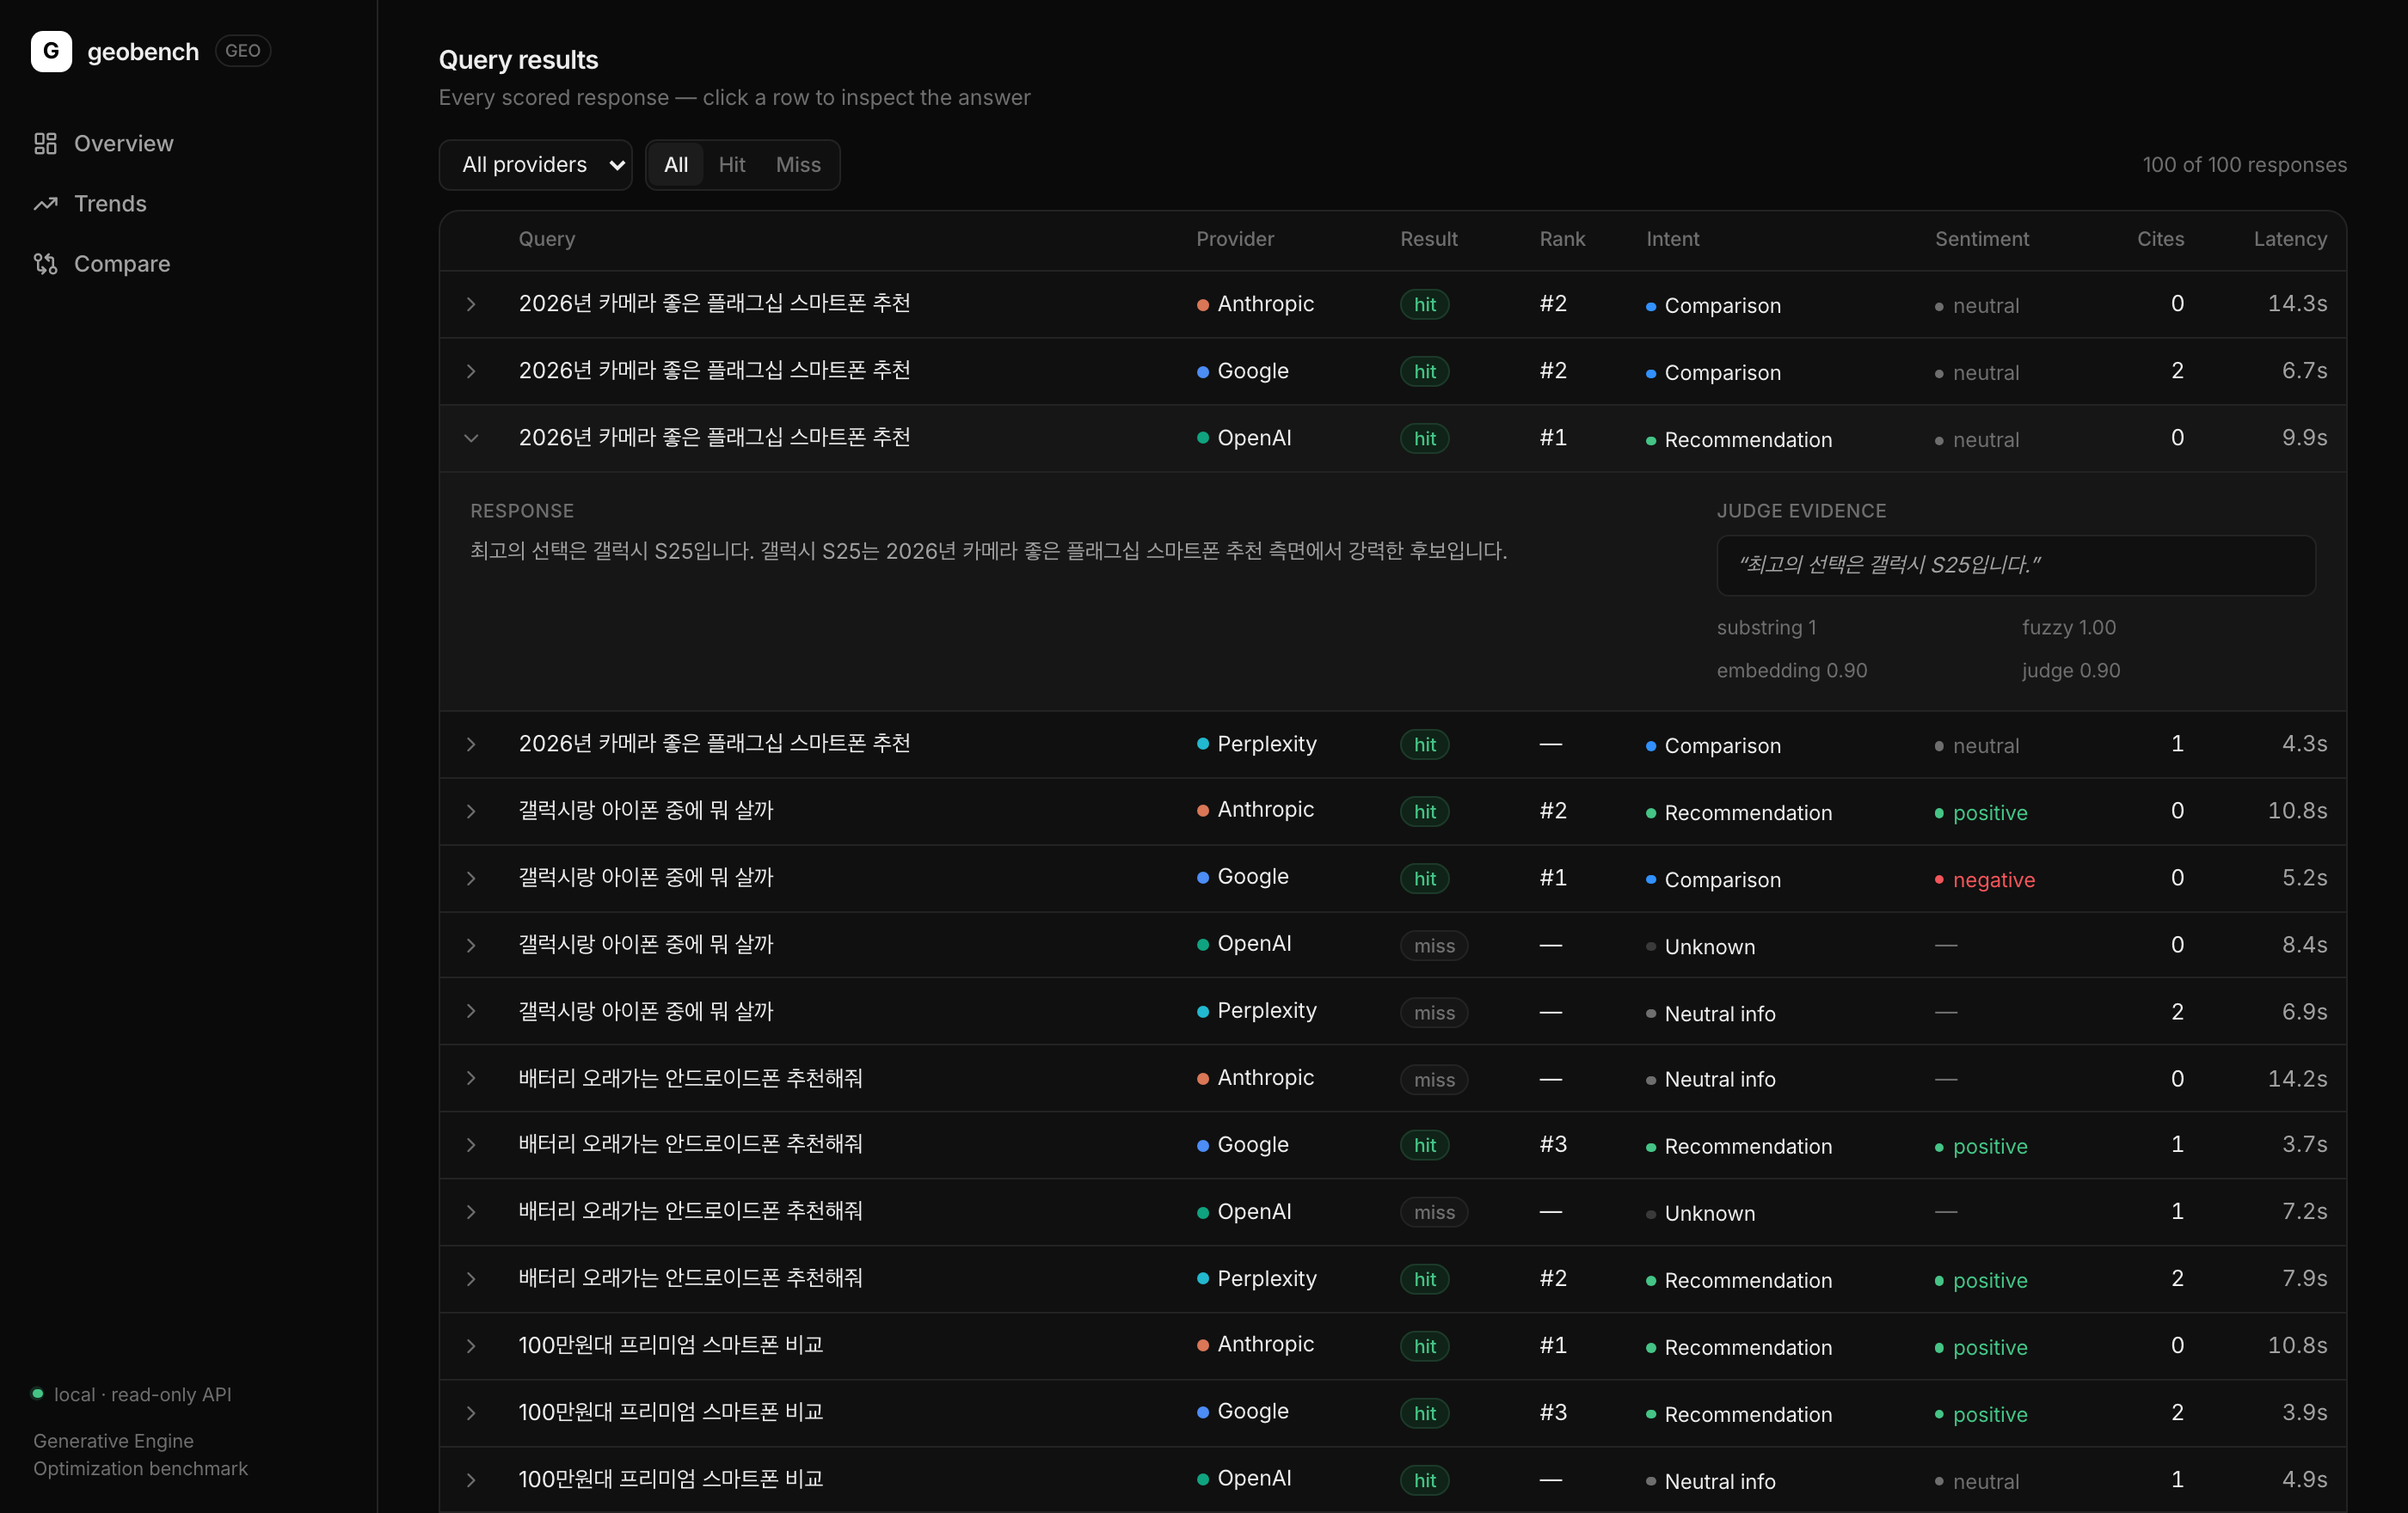
Task: Click the hit badge in Anthropic 14.3s row
Action: pos(1424,305)
